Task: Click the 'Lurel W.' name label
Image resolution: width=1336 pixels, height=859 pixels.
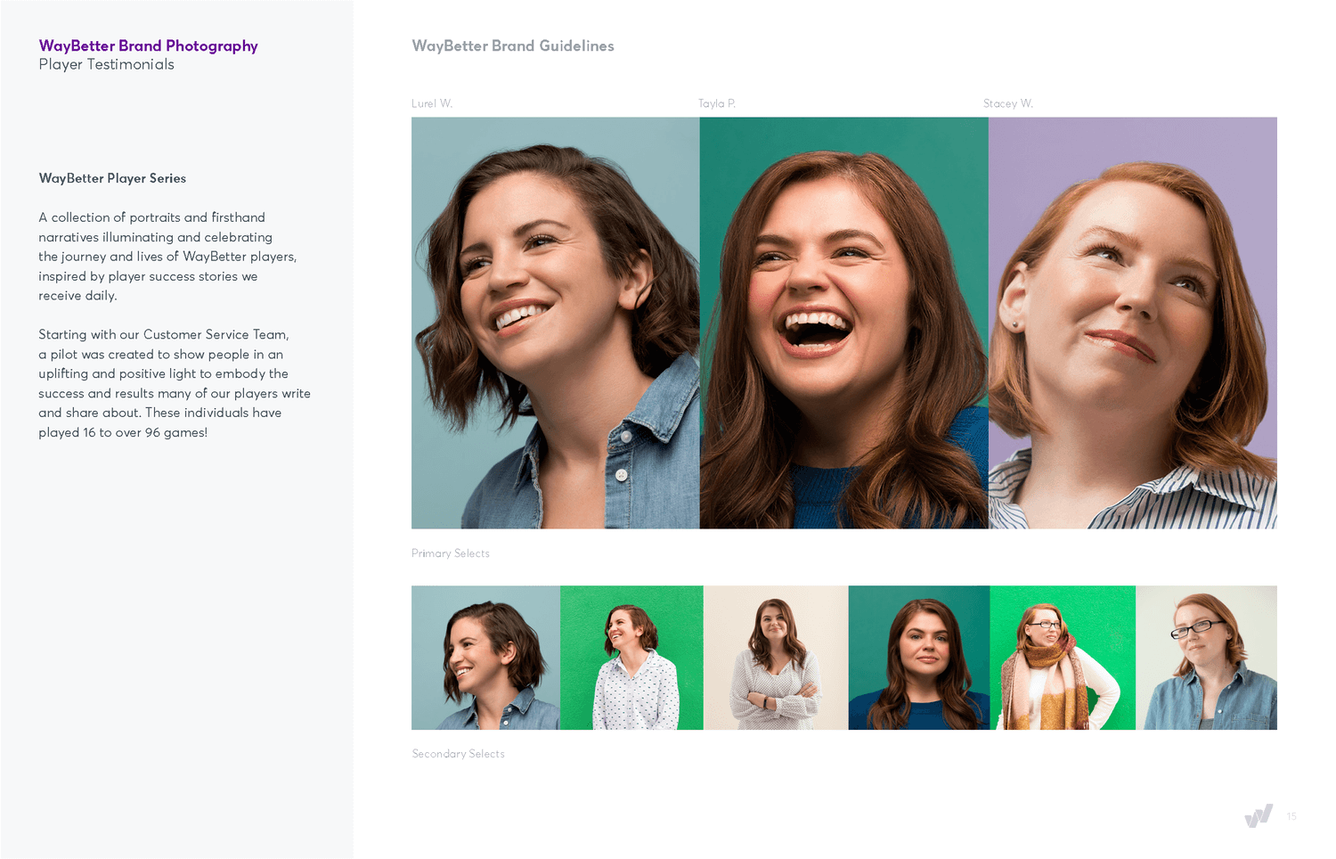Action: point(432,103)
